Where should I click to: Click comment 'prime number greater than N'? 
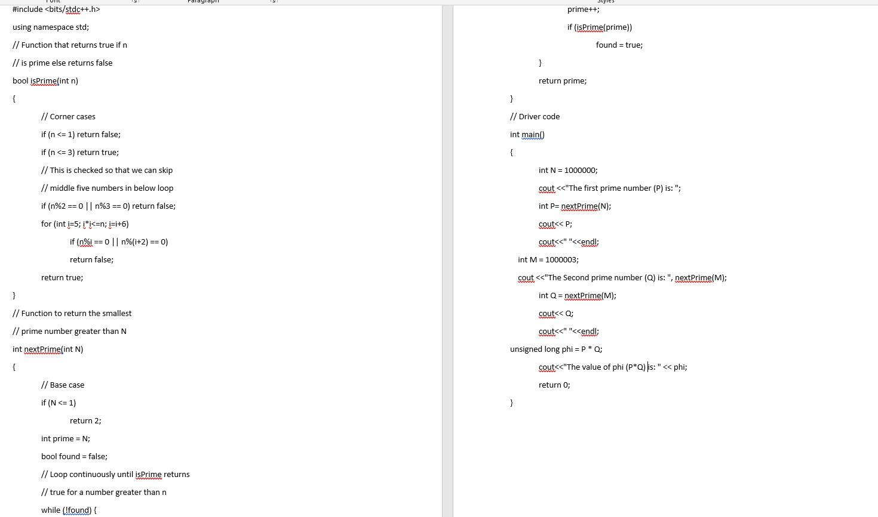pyautogui.click(x=69, y=331)
